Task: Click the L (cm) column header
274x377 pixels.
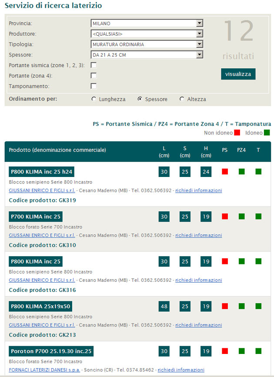Action: [164, 152]
